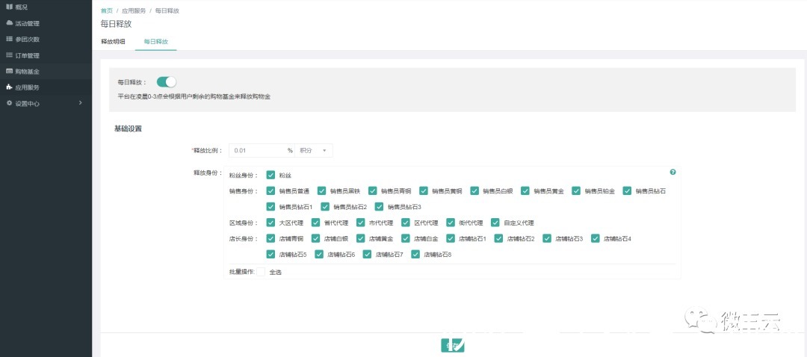The width and height of the screenshot is (807, 357).
Task: Uncheck the 自定义代理 checkbox
Action: tap(495, 223)
